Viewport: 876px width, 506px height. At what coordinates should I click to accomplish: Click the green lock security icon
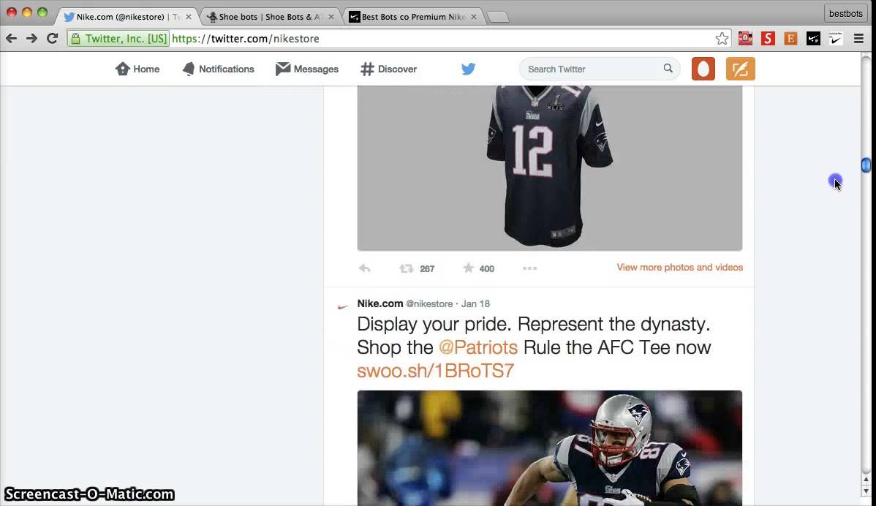tap(75, 39)
